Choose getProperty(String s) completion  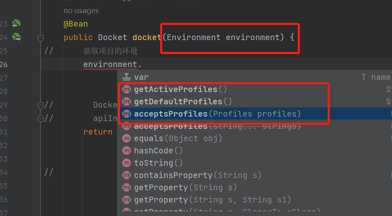coord(254,187)
